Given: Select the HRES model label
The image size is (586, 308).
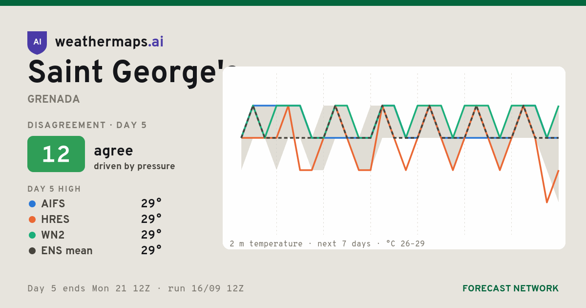Looking at the screenshot, I should pos(56,220).
